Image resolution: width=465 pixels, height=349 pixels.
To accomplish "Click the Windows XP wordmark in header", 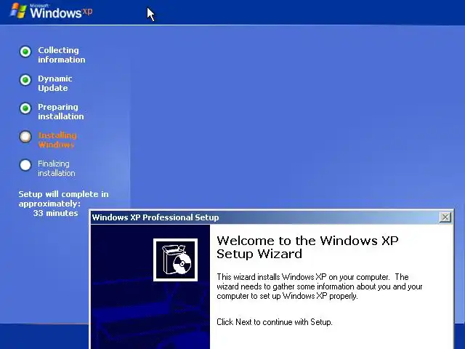I will [61, 12].
